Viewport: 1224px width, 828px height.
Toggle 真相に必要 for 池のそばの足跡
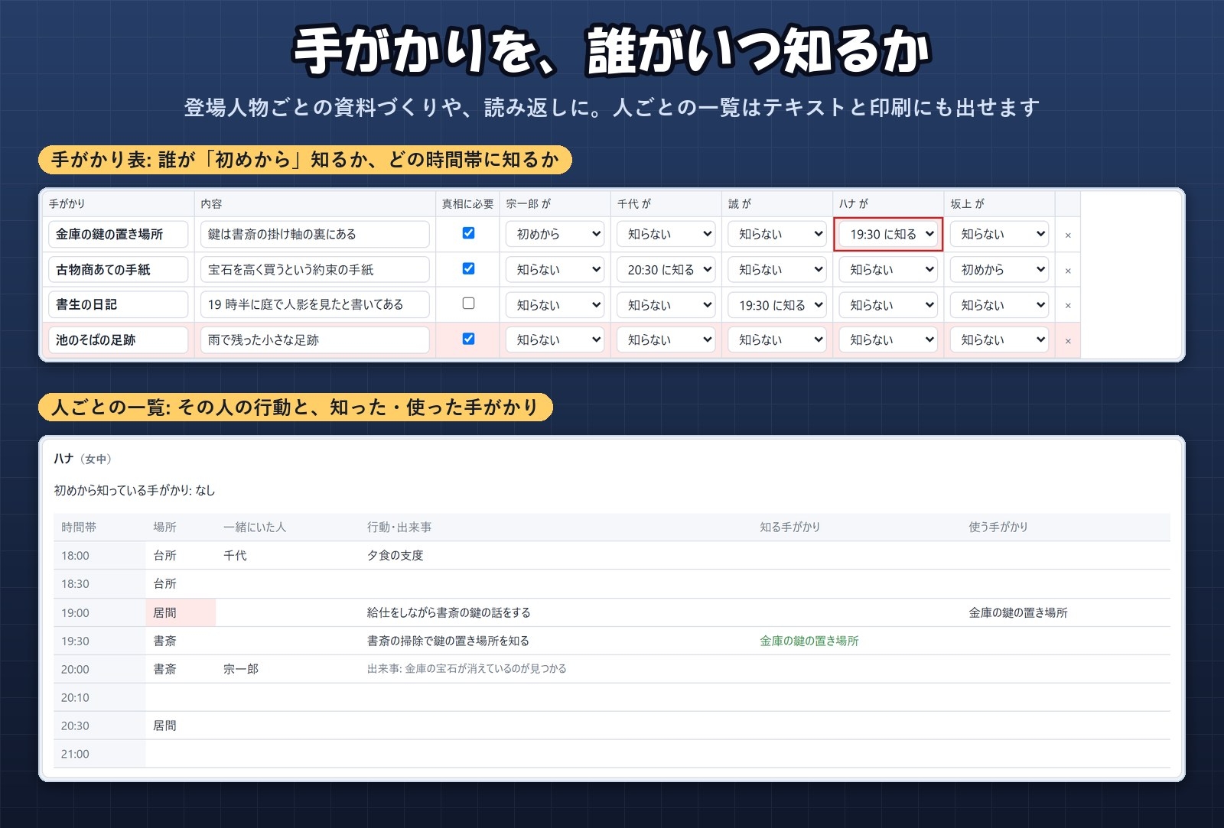click(x=468, y=339)
